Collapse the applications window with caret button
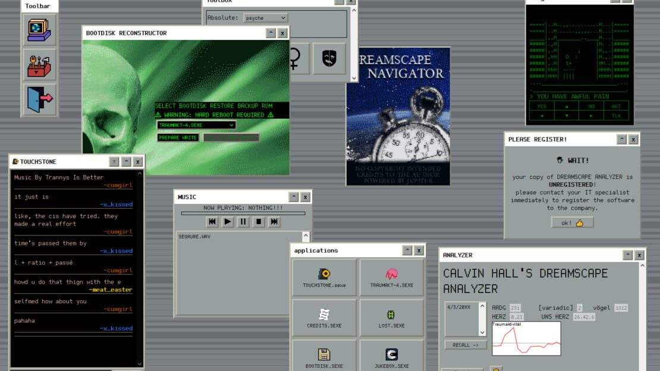This screenshot has height=371, width=660. [x=407, y=250]
